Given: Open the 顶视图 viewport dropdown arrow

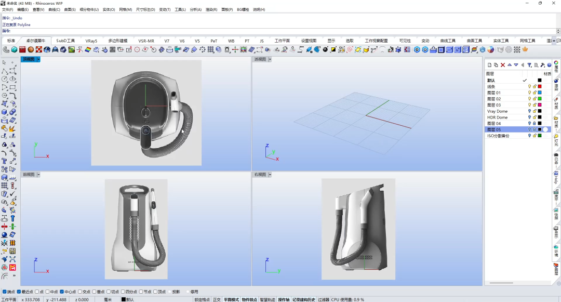Looking at the screenshot, I should coord(38,59).
